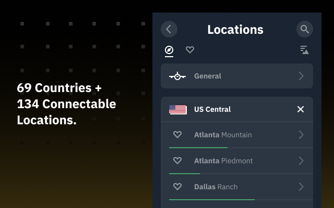Open the sort locations icon
334x208 pixels.
point(304,50)
